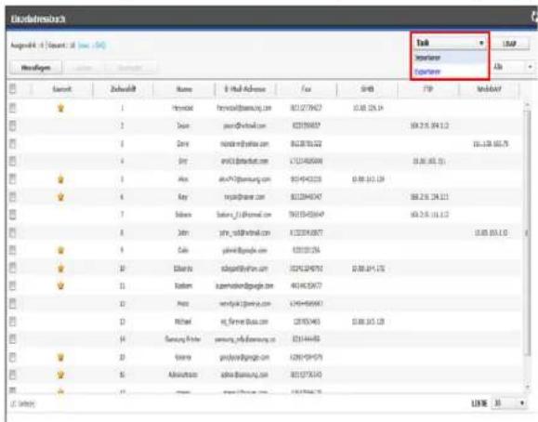Click favorite star of speed dial 1 row
This screenshot has width=538, height=422.
click(60, 108)
